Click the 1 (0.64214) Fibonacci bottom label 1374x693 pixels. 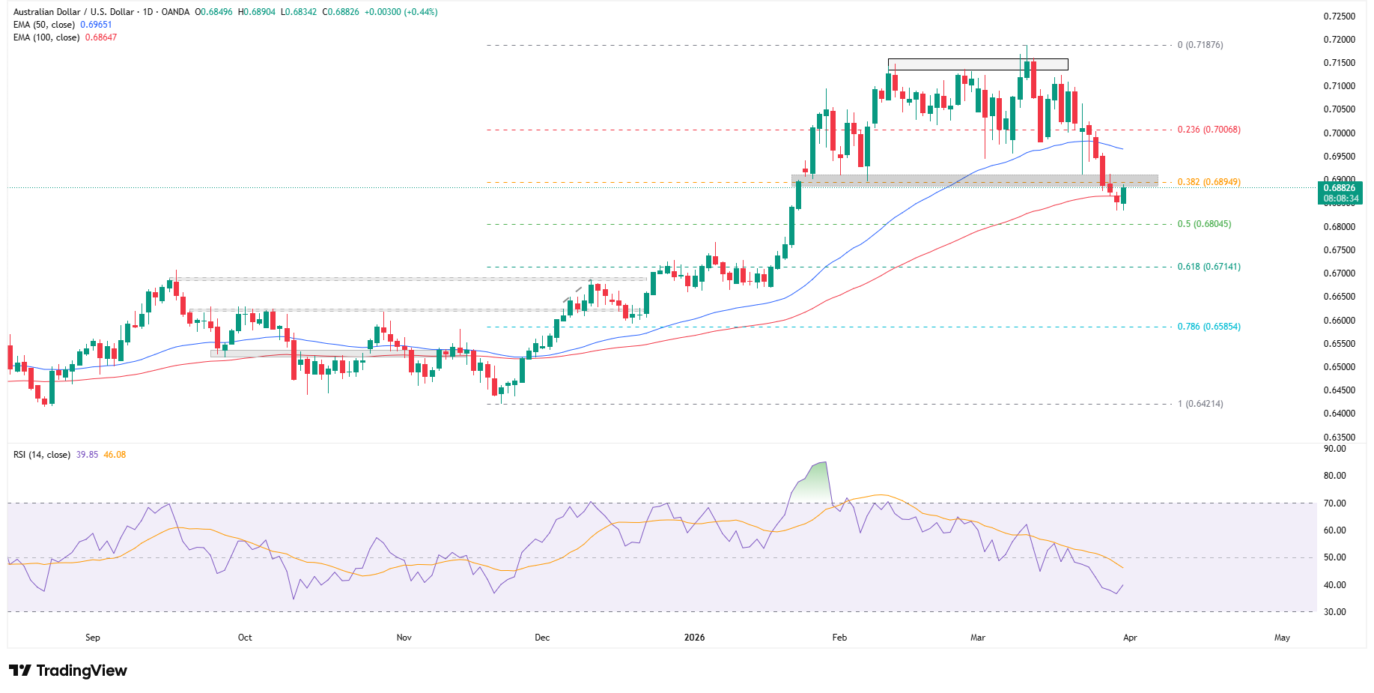click(1200, 404)
